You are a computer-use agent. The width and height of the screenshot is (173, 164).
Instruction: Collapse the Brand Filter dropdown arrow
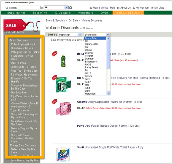pos(108,35)
